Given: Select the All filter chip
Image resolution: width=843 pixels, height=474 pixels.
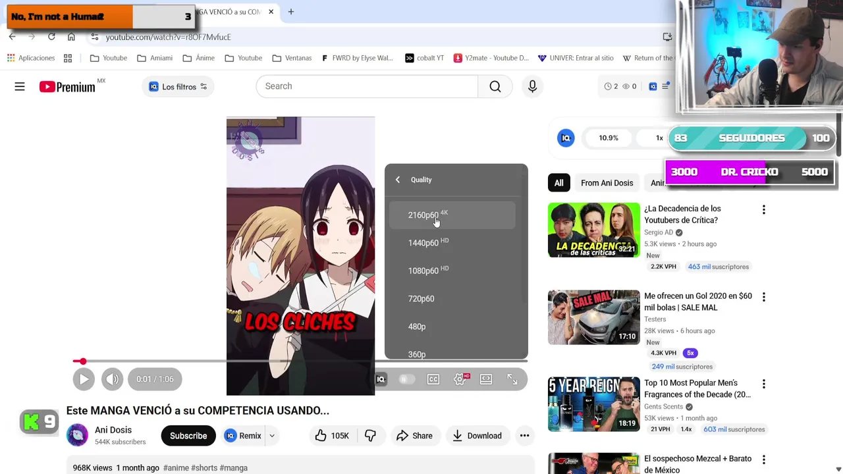Looking at the screenshot, I should tap(559, 183).
